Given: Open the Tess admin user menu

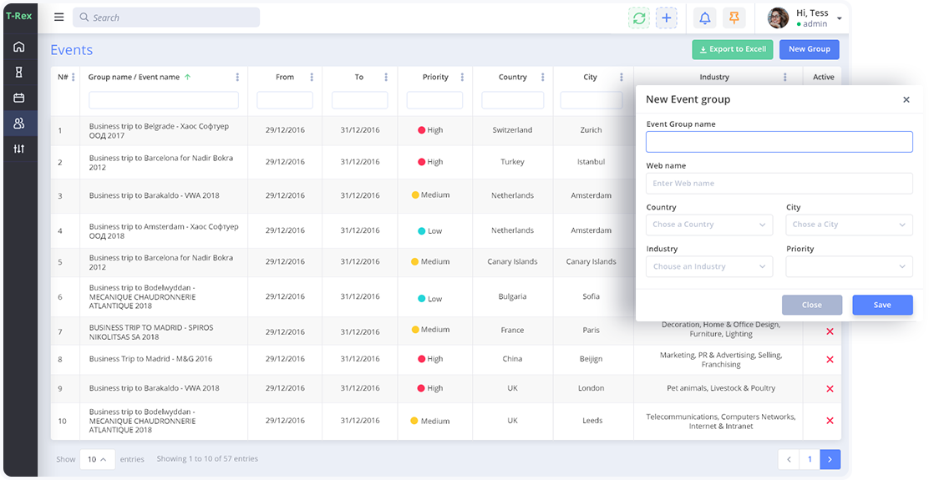Looking at the screenshot, I should pos(805,18).
